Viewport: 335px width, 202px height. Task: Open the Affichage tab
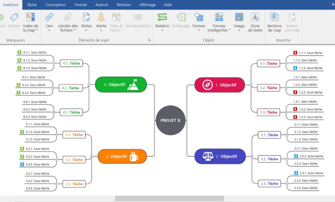[x=147, y=5]
